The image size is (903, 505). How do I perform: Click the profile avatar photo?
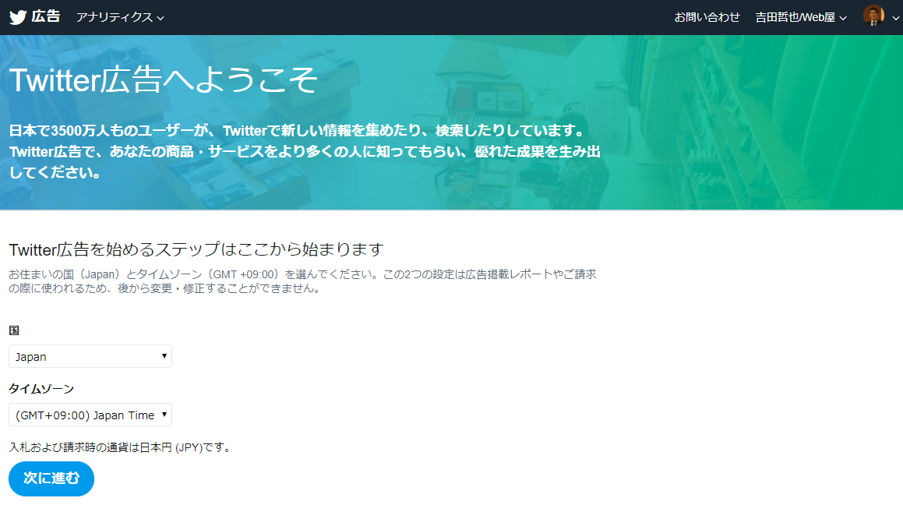pyautogui.click(x=873, y=16)
